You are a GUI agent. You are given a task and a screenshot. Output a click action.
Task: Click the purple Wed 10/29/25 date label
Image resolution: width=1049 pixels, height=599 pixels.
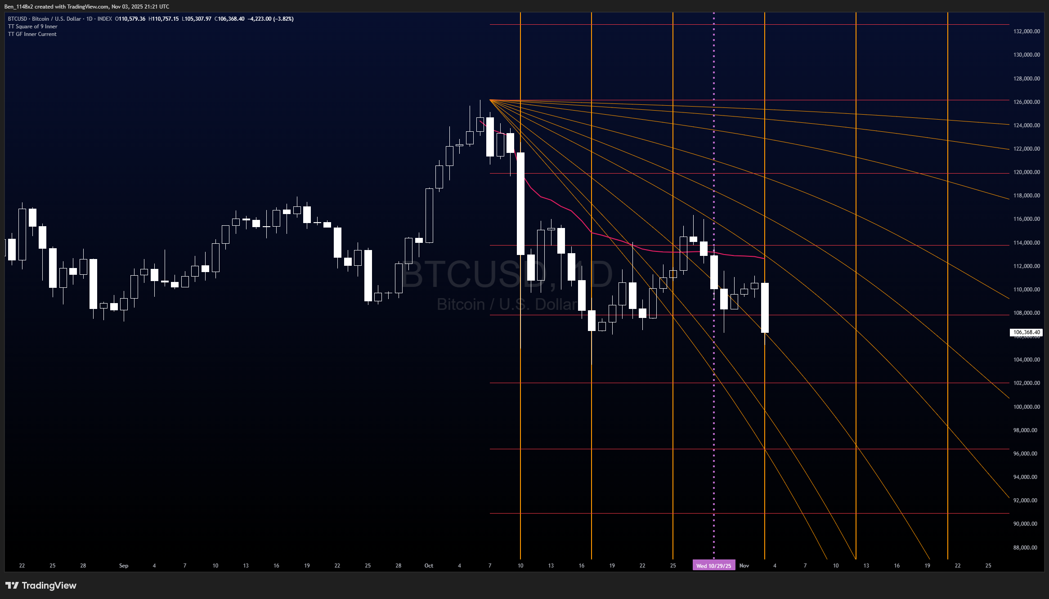(713, 566)
